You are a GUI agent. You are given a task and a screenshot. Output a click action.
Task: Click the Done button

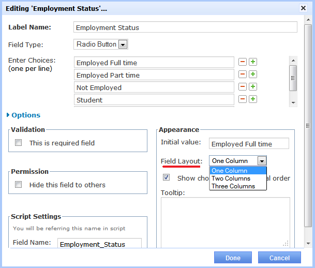pyautogui.click(x=233, y=258)
